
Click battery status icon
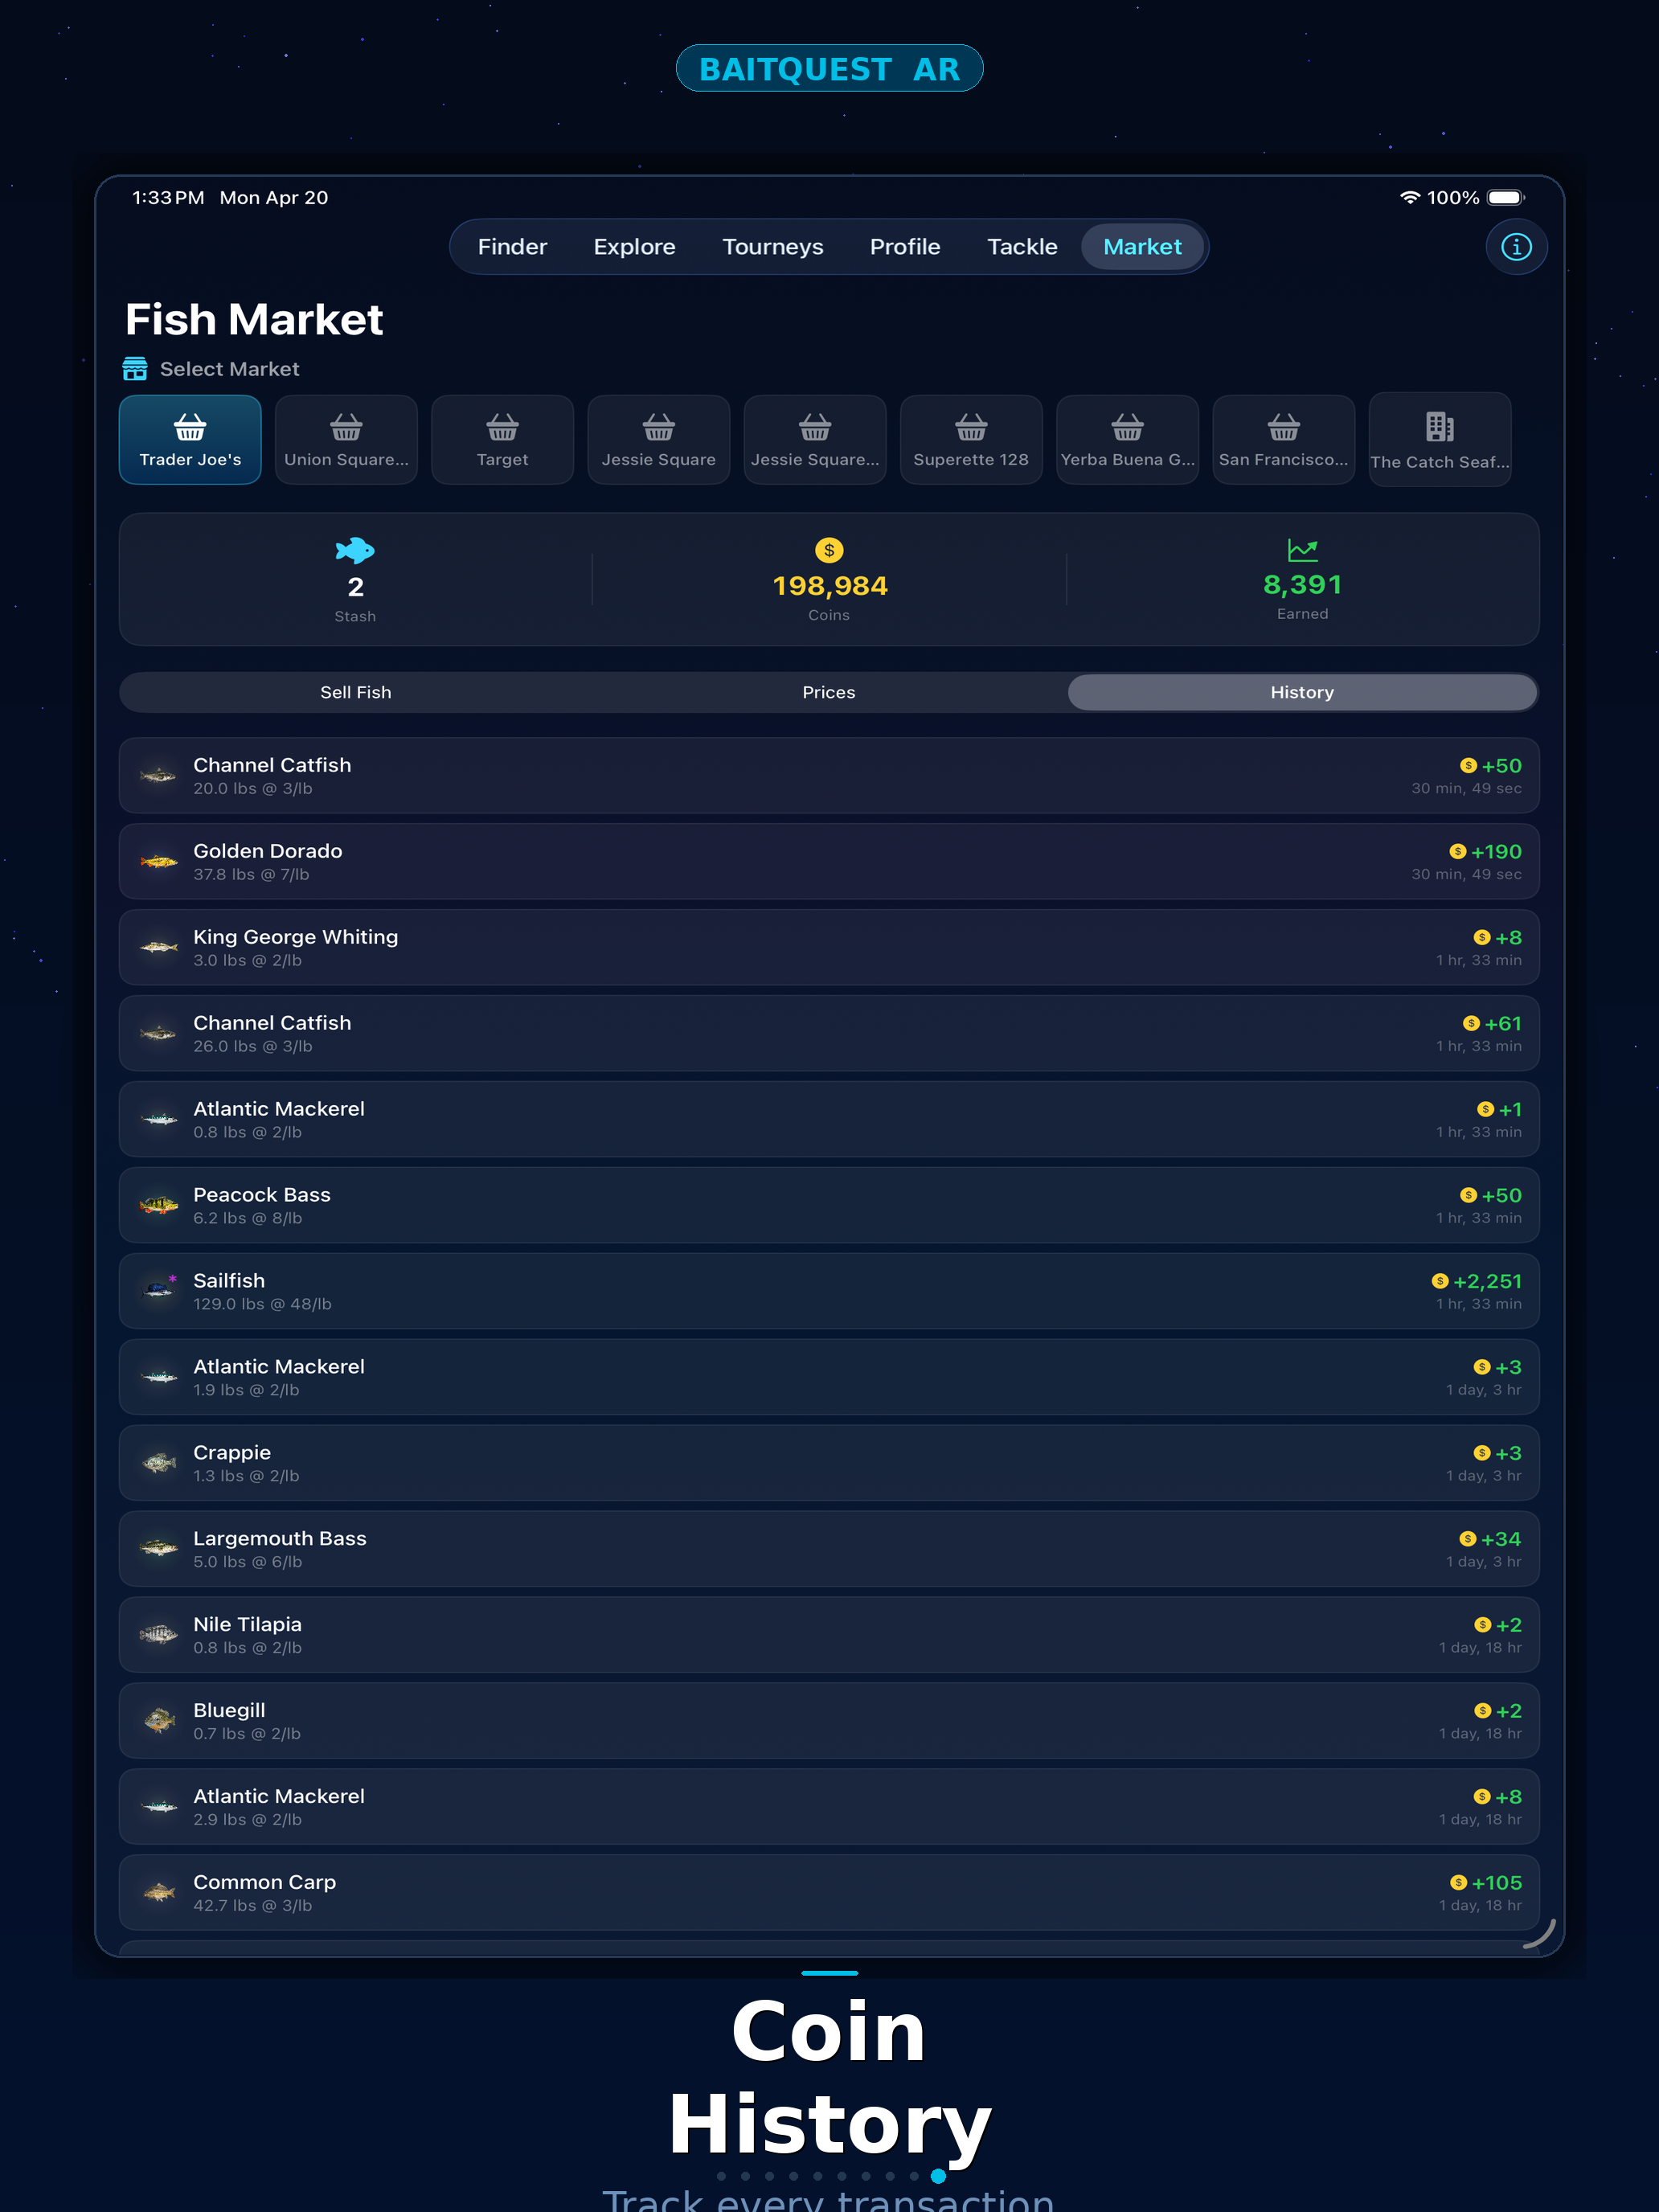pyautogui.click(x=1505, y=197)
